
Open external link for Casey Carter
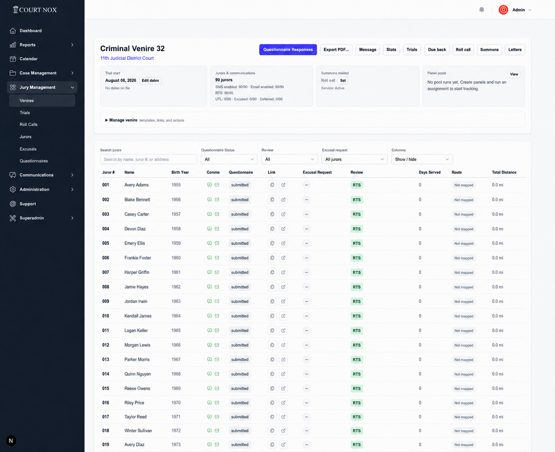[x=283, y=214]
